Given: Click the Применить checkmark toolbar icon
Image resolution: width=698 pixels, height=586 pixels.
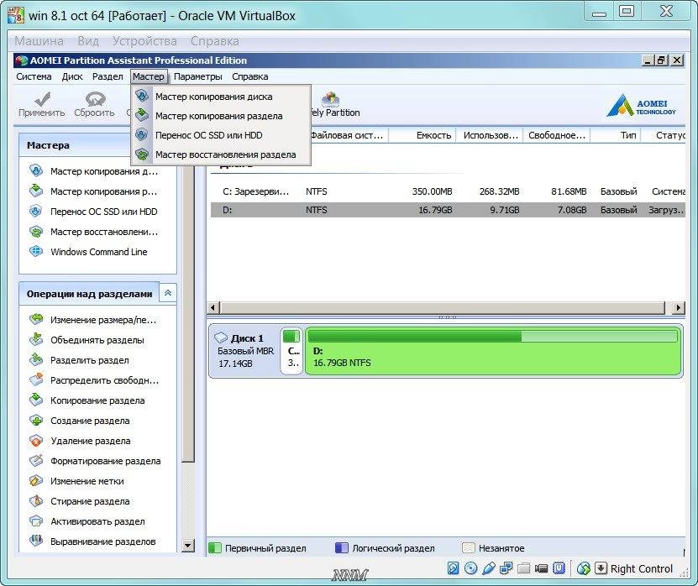Looking at the screenshot, I should [x=42, y=99].
